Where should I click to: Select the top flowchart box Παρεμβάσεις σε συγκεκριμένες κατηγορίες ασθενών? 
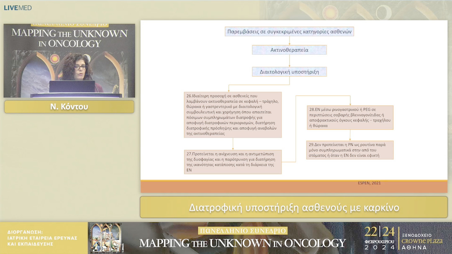(x=289, y=31)
